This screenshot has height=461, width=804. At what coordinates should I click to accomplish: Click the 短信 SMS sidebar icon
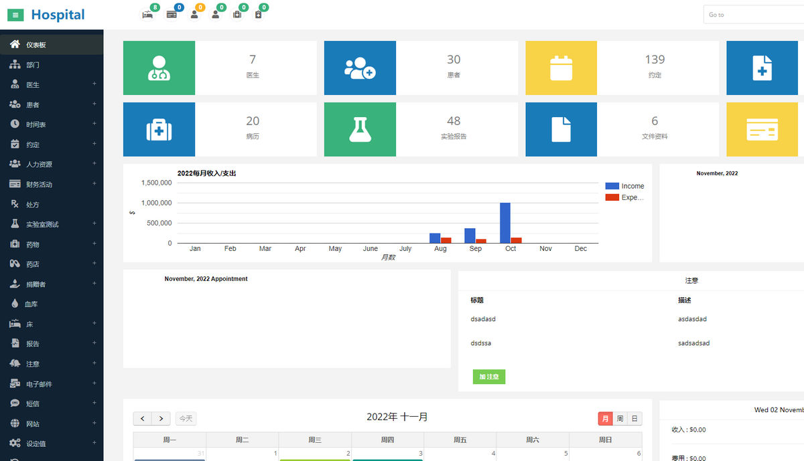coord(15,403)
